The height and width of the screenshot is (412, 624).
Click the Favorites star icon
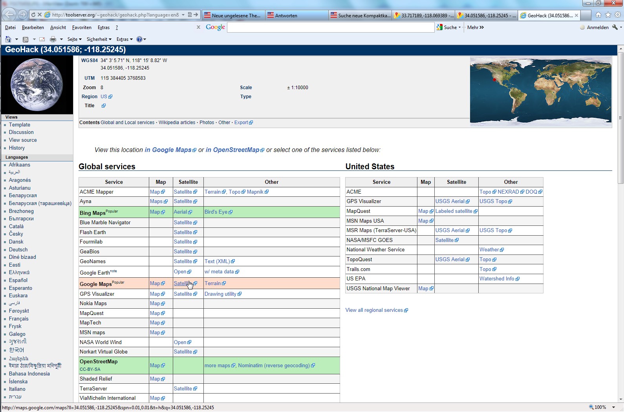(608, 15)
